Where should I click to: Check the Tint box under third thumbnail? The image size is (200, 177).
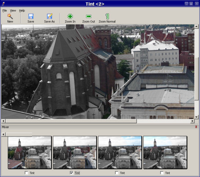coord(117,173)
